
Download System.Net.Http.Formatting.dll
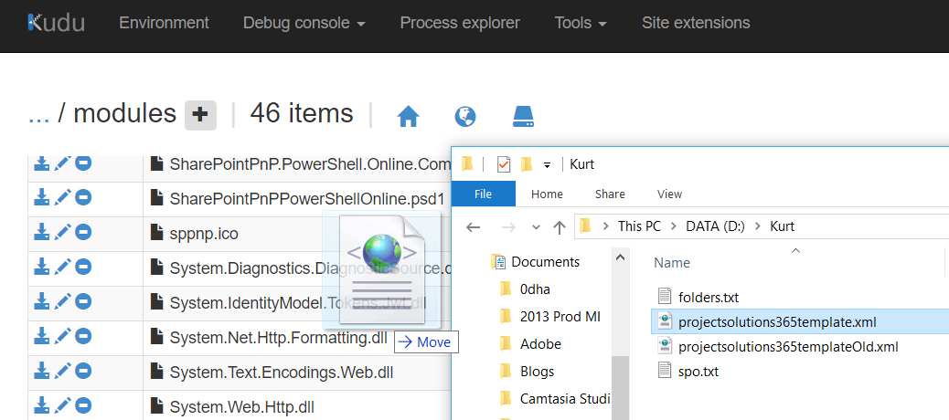pos(41,335)
